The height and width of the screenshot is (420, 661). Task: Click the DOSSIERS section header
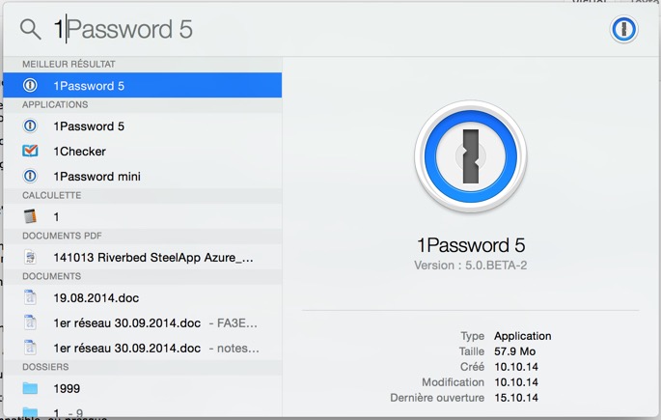point(45,367)
